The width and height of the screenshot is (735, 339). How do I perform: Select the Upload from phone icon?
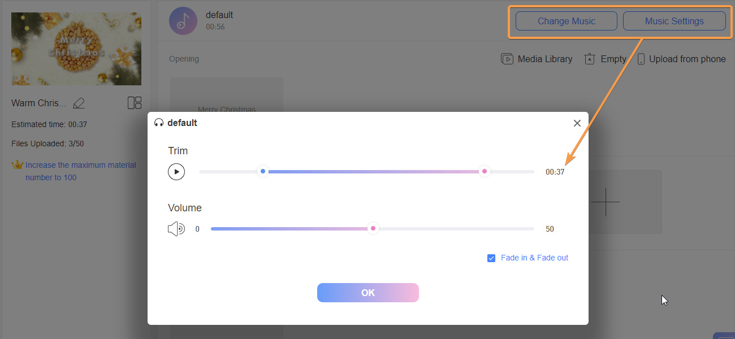coord(641,58)
